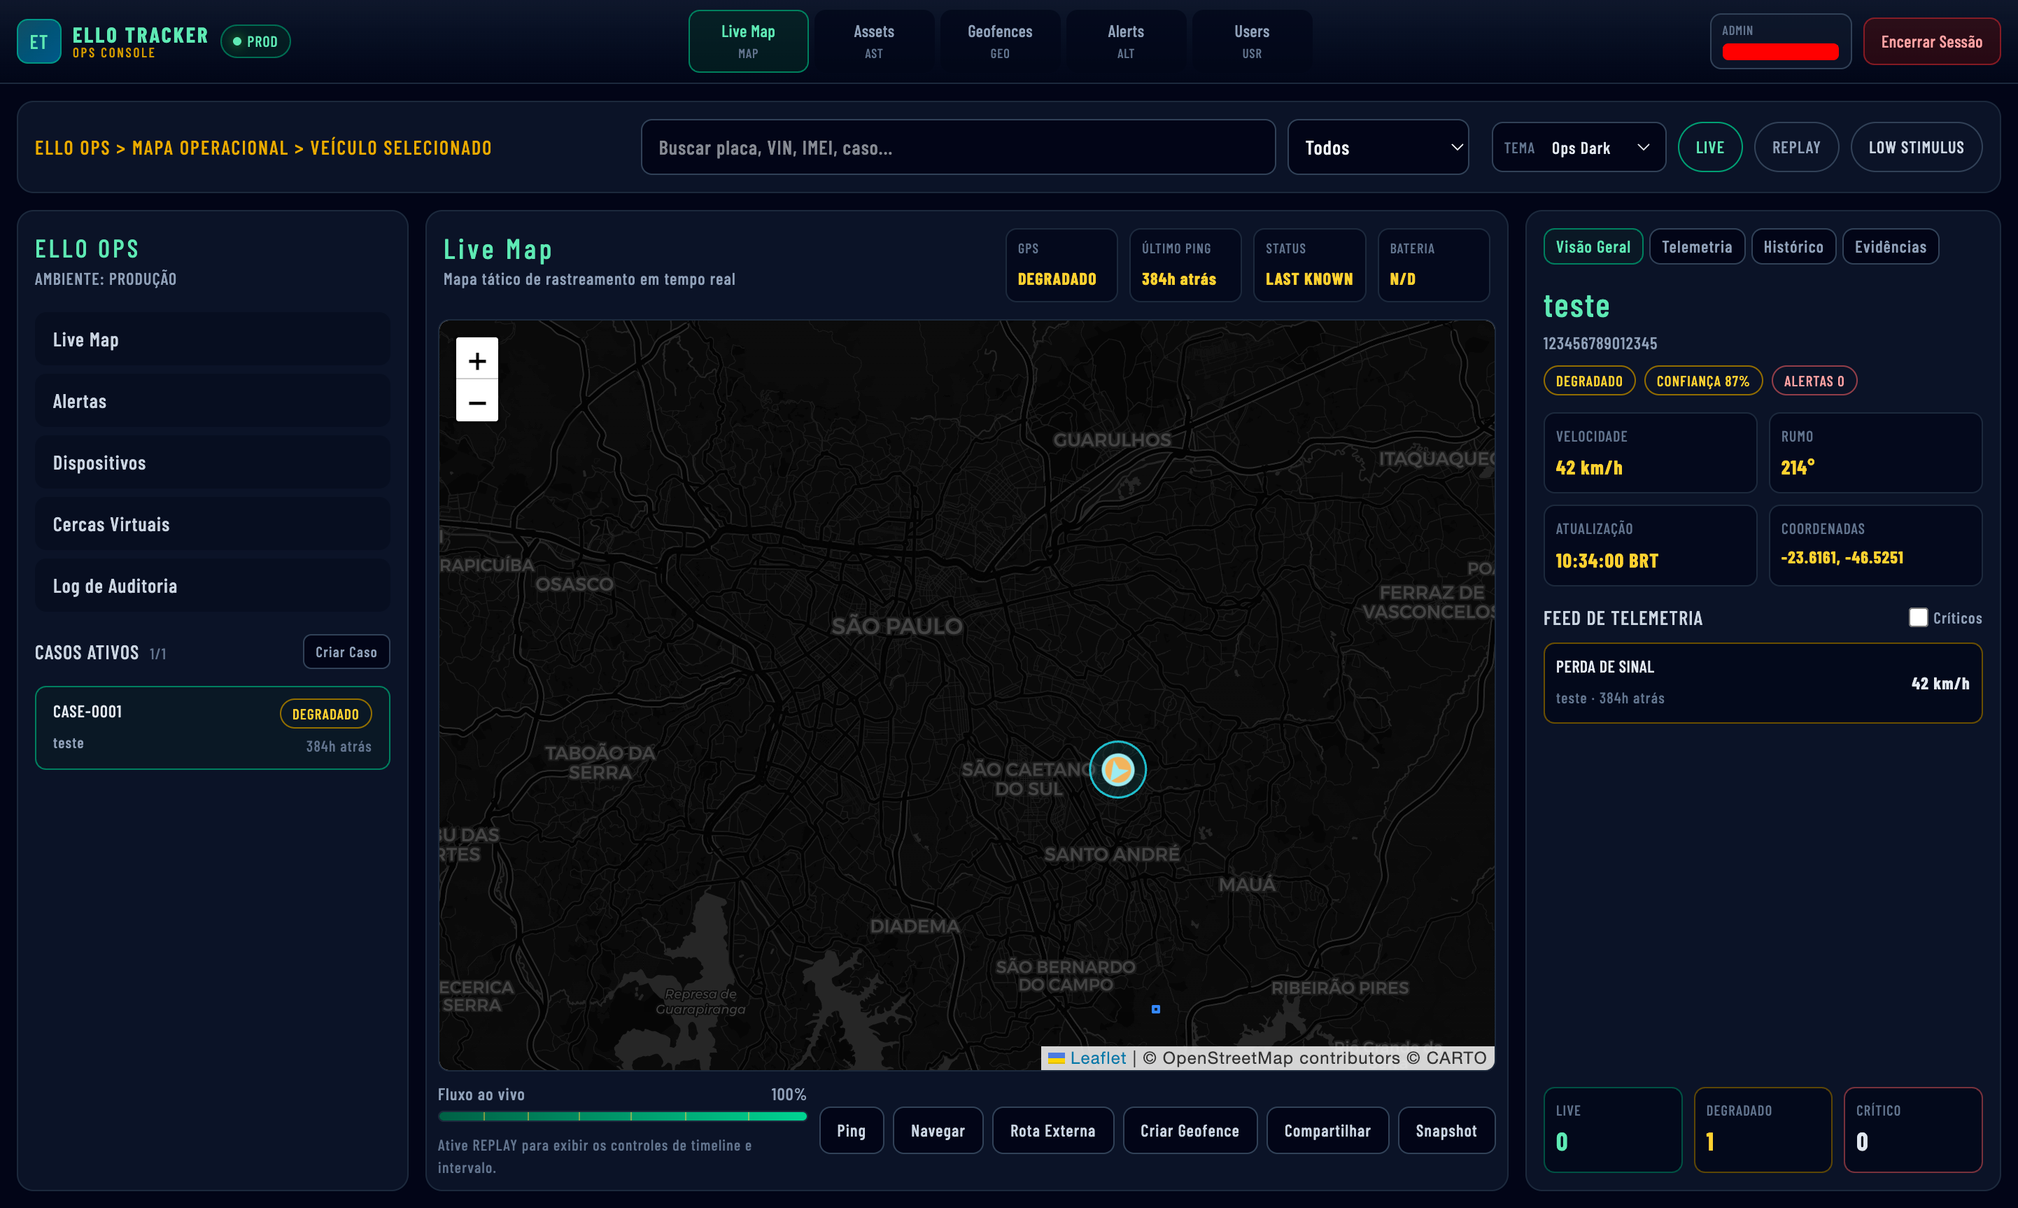This screenshot has height=1208, width=2018.
Task: Click the COORDENADAS value card
Action: [1875, 545]
